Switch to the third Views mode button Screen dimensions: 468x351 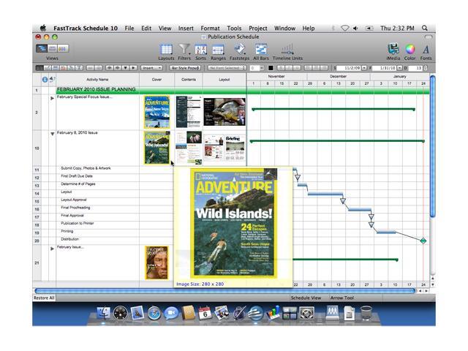point(62,48)
